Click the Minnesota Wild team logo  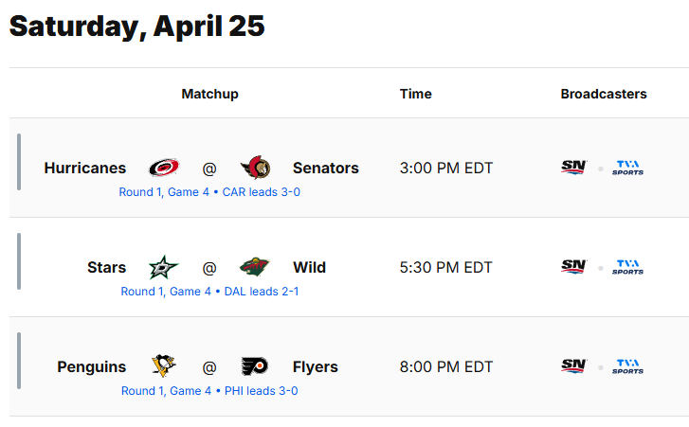pyautogui.click(x=254, y=268)
